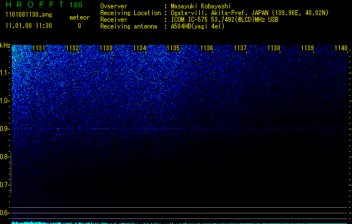352x224 pixels.
Task: Click the meteor count 0
Action: [79, 26]
